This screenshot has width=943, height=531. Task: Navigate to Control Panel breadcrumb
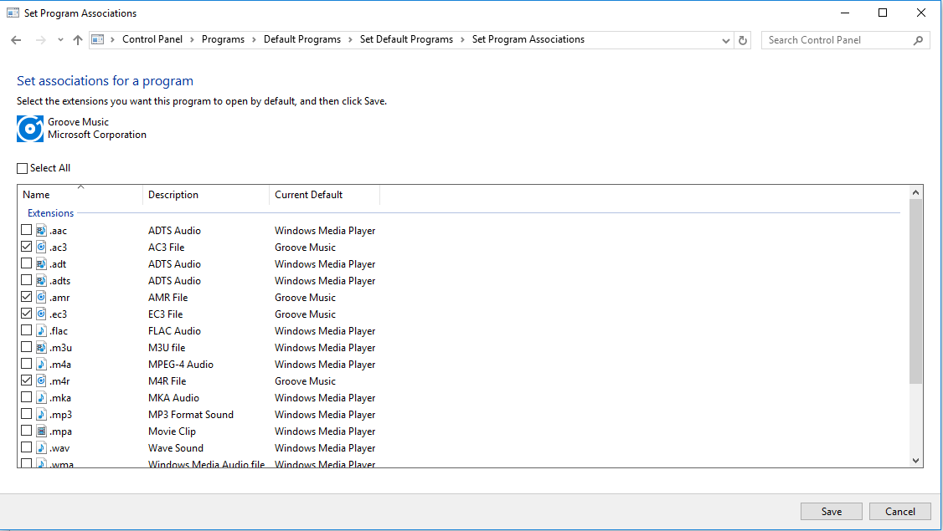pyautogui.click(x=152, y=39)
